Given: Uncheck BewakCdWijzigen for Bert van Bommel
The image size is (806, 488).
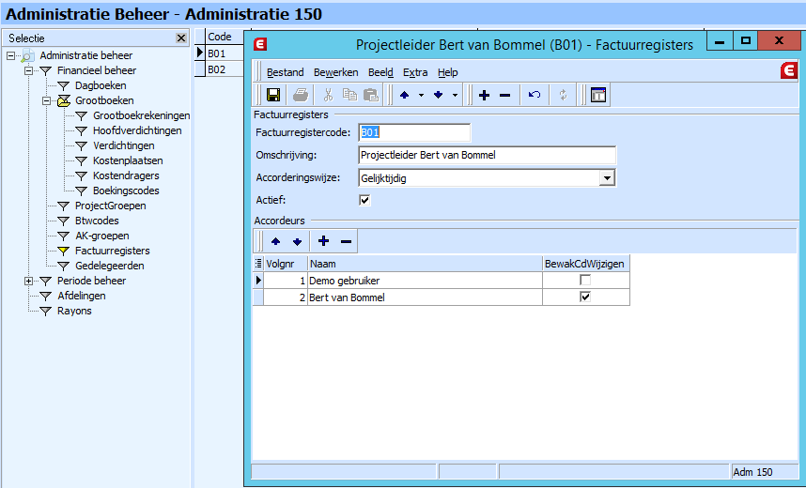Looking at the screenshot, I should tap(585, 297).
